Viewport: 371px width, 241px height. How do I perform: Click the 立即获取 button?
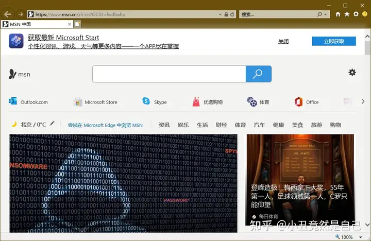(x=334, y=41)
